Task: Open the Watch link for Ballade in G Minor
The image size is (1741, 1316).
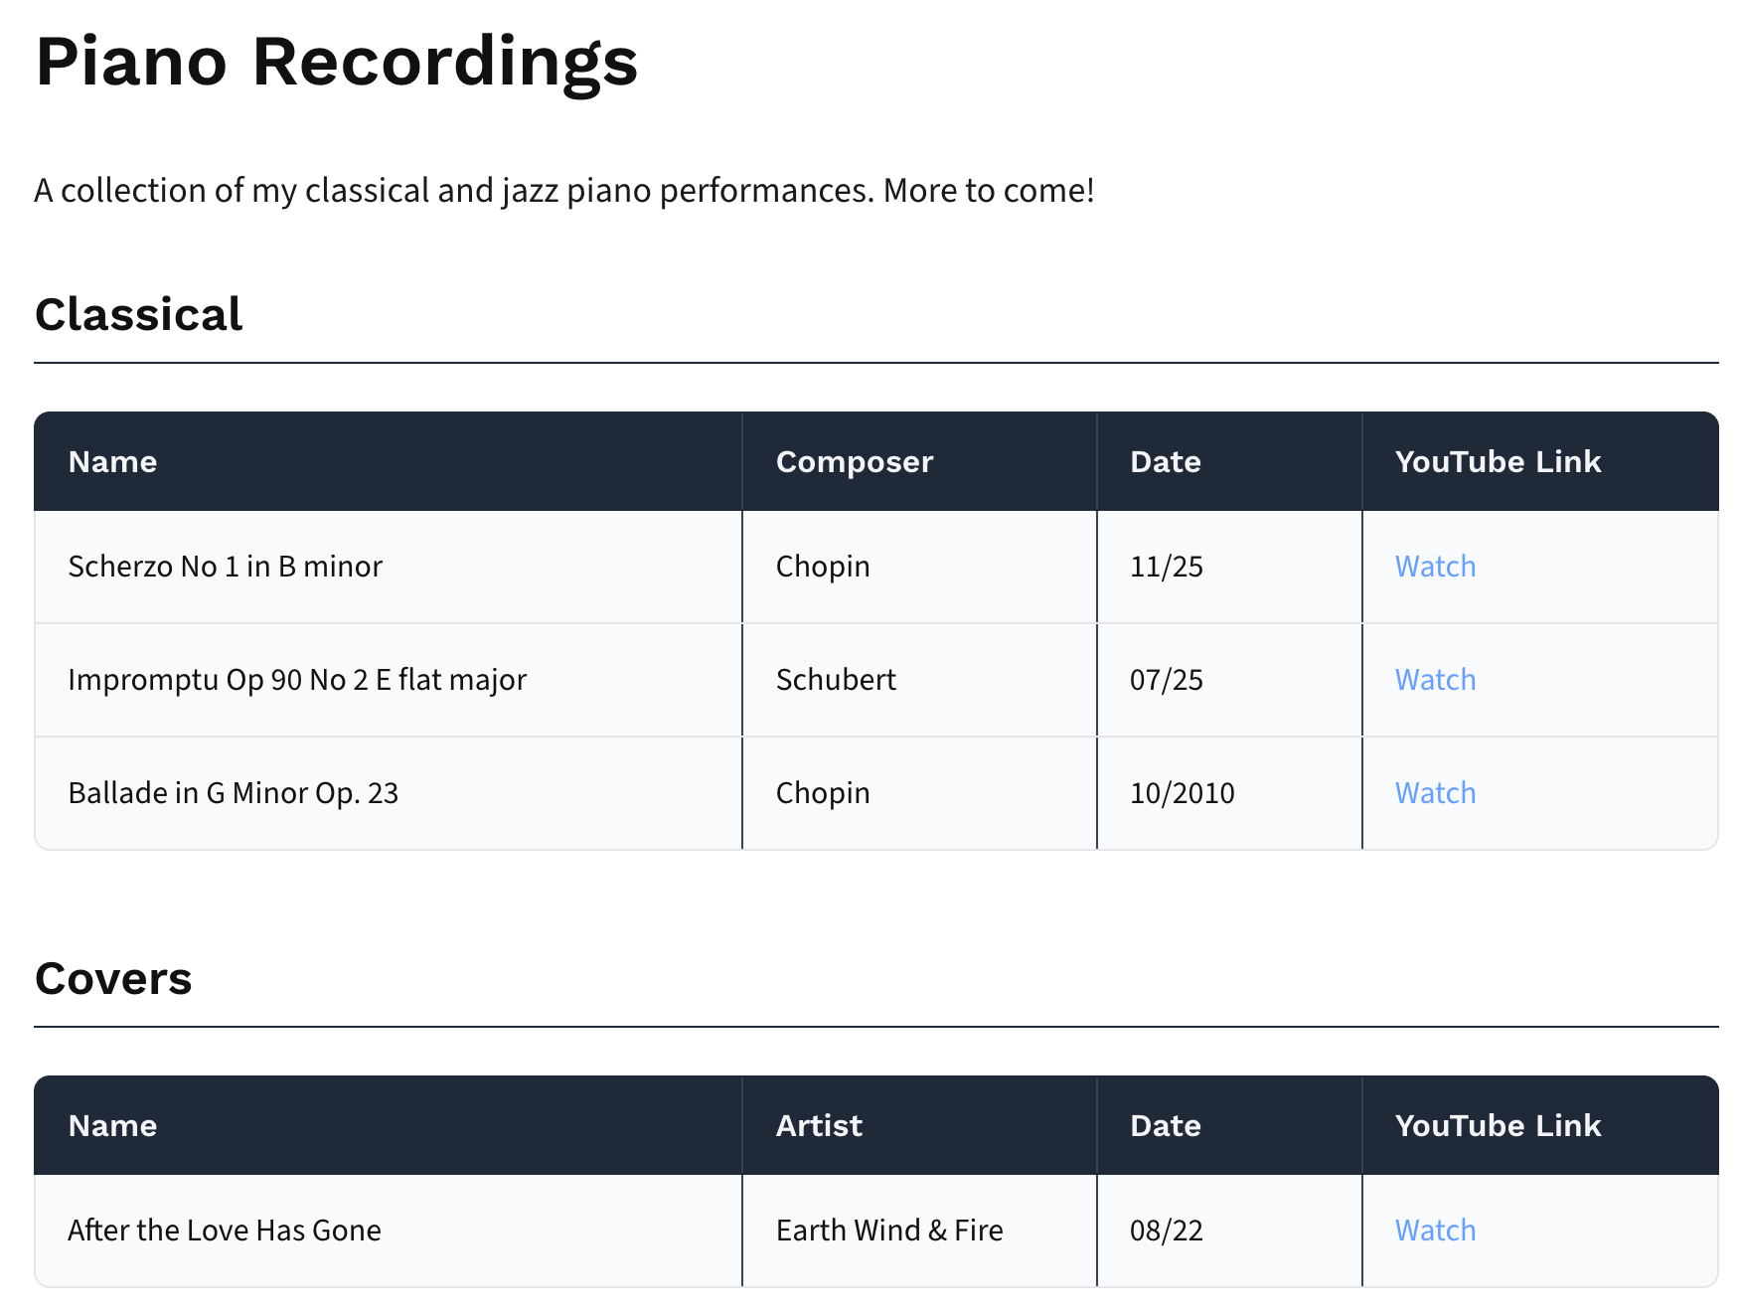Action: click(x=1434, y=793)
